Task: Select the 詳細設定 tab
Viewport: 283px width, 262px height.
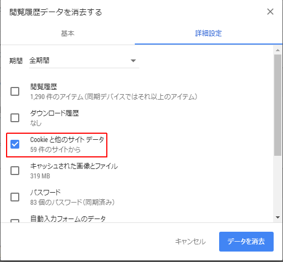Action: tap(209, 34)
